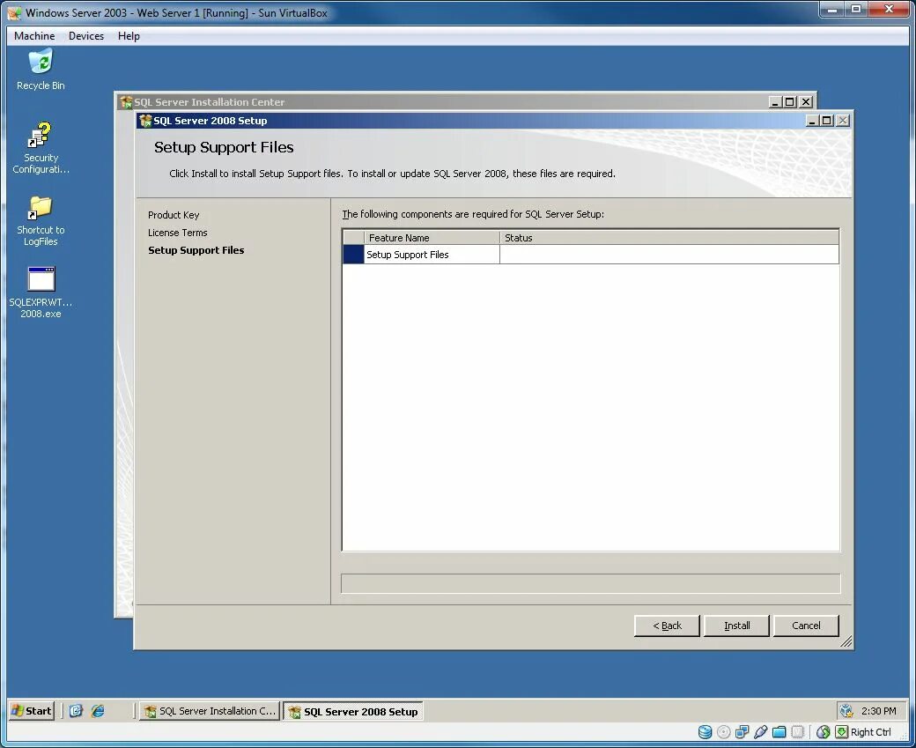This screenshot has width=916, height=748.
Task: Open the Recycle Bin desktop icon
Action: pos(41,69)
